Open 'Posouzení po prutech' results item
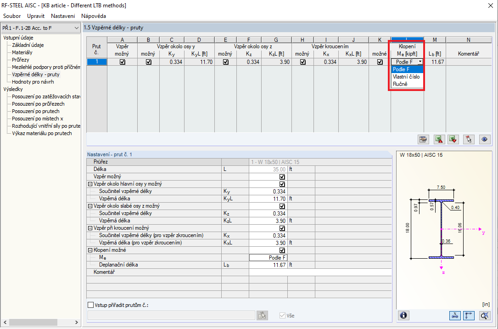Screen dimensions: 498x329 (36, 111)
